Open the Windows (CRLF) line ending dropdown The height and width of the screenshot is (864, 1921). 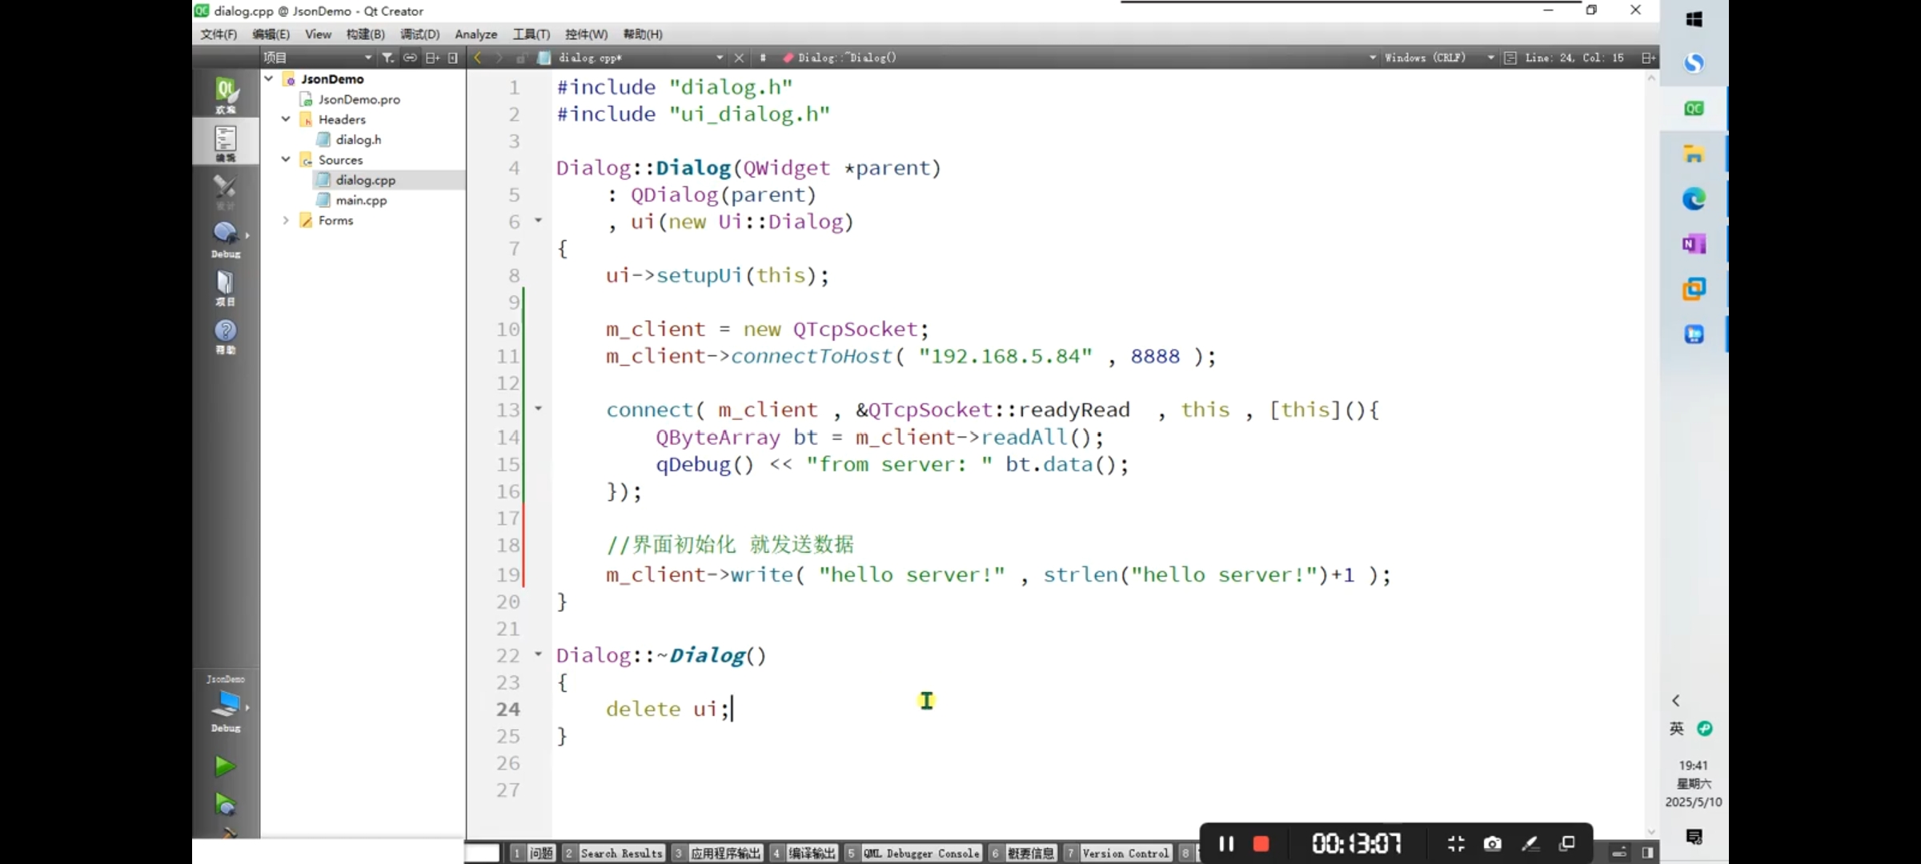pos(1437,58)
